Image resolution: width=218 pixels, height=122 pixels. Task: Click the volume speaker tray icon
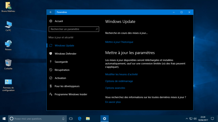195,119
